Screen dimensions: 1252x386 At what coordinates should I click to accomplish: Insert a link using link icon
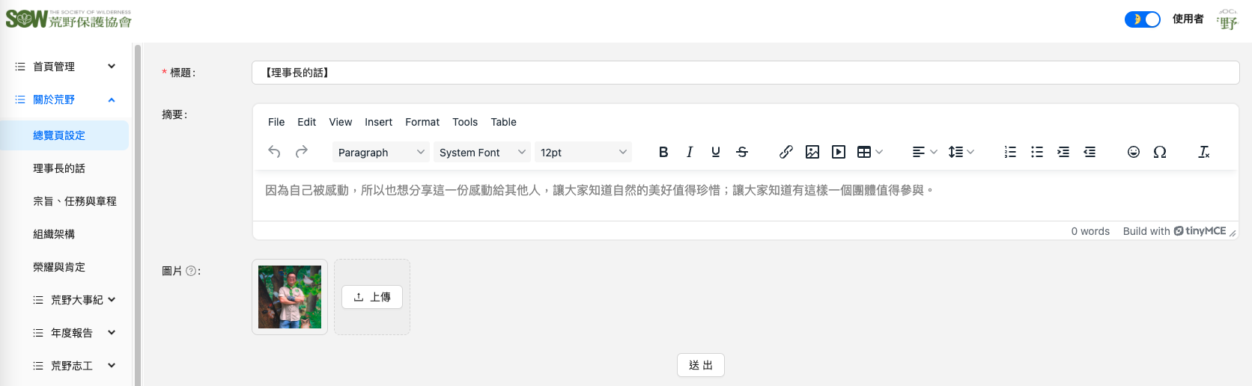pos(785,152)
